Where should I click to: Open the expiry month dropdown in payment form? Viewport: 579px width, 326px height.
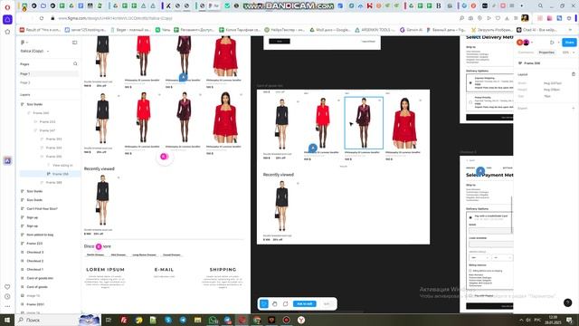(479, 257)
